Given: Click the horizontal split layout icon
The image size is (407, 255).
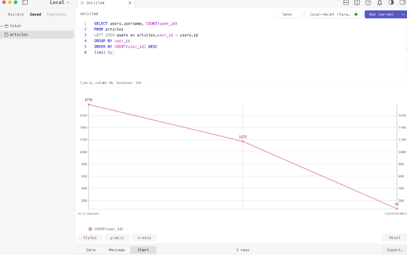Looking at the screenshot, I should click(x=346, y=3).
